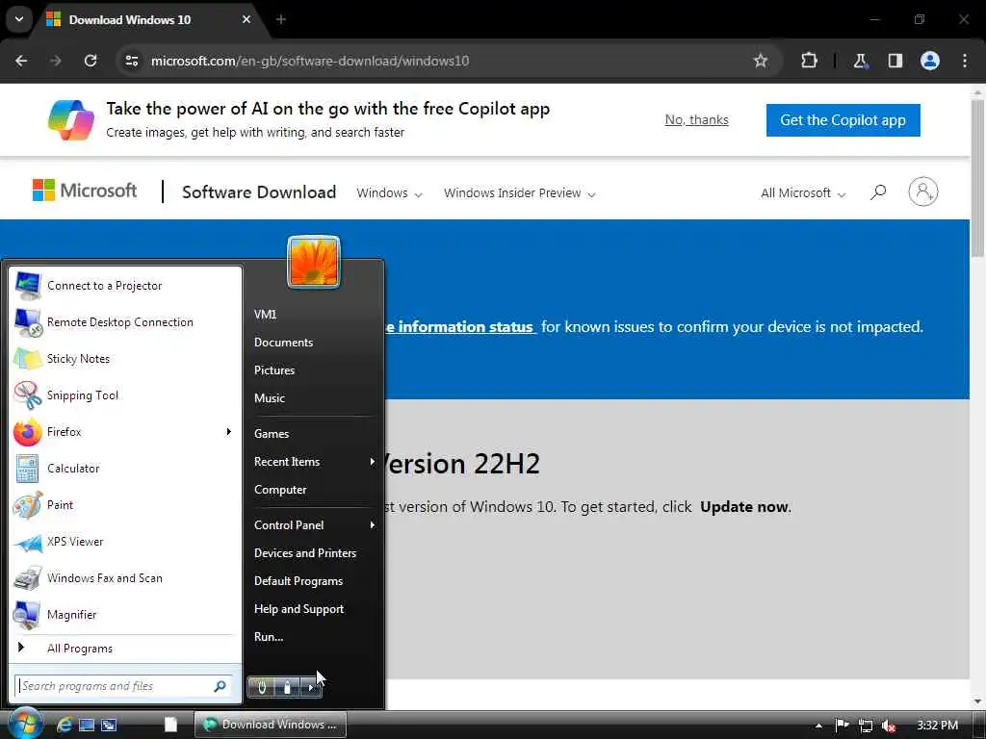The width and height of the screenshot is (986, 739).
Task: View site information icon in address bar
Action: (x=131, y=61)
